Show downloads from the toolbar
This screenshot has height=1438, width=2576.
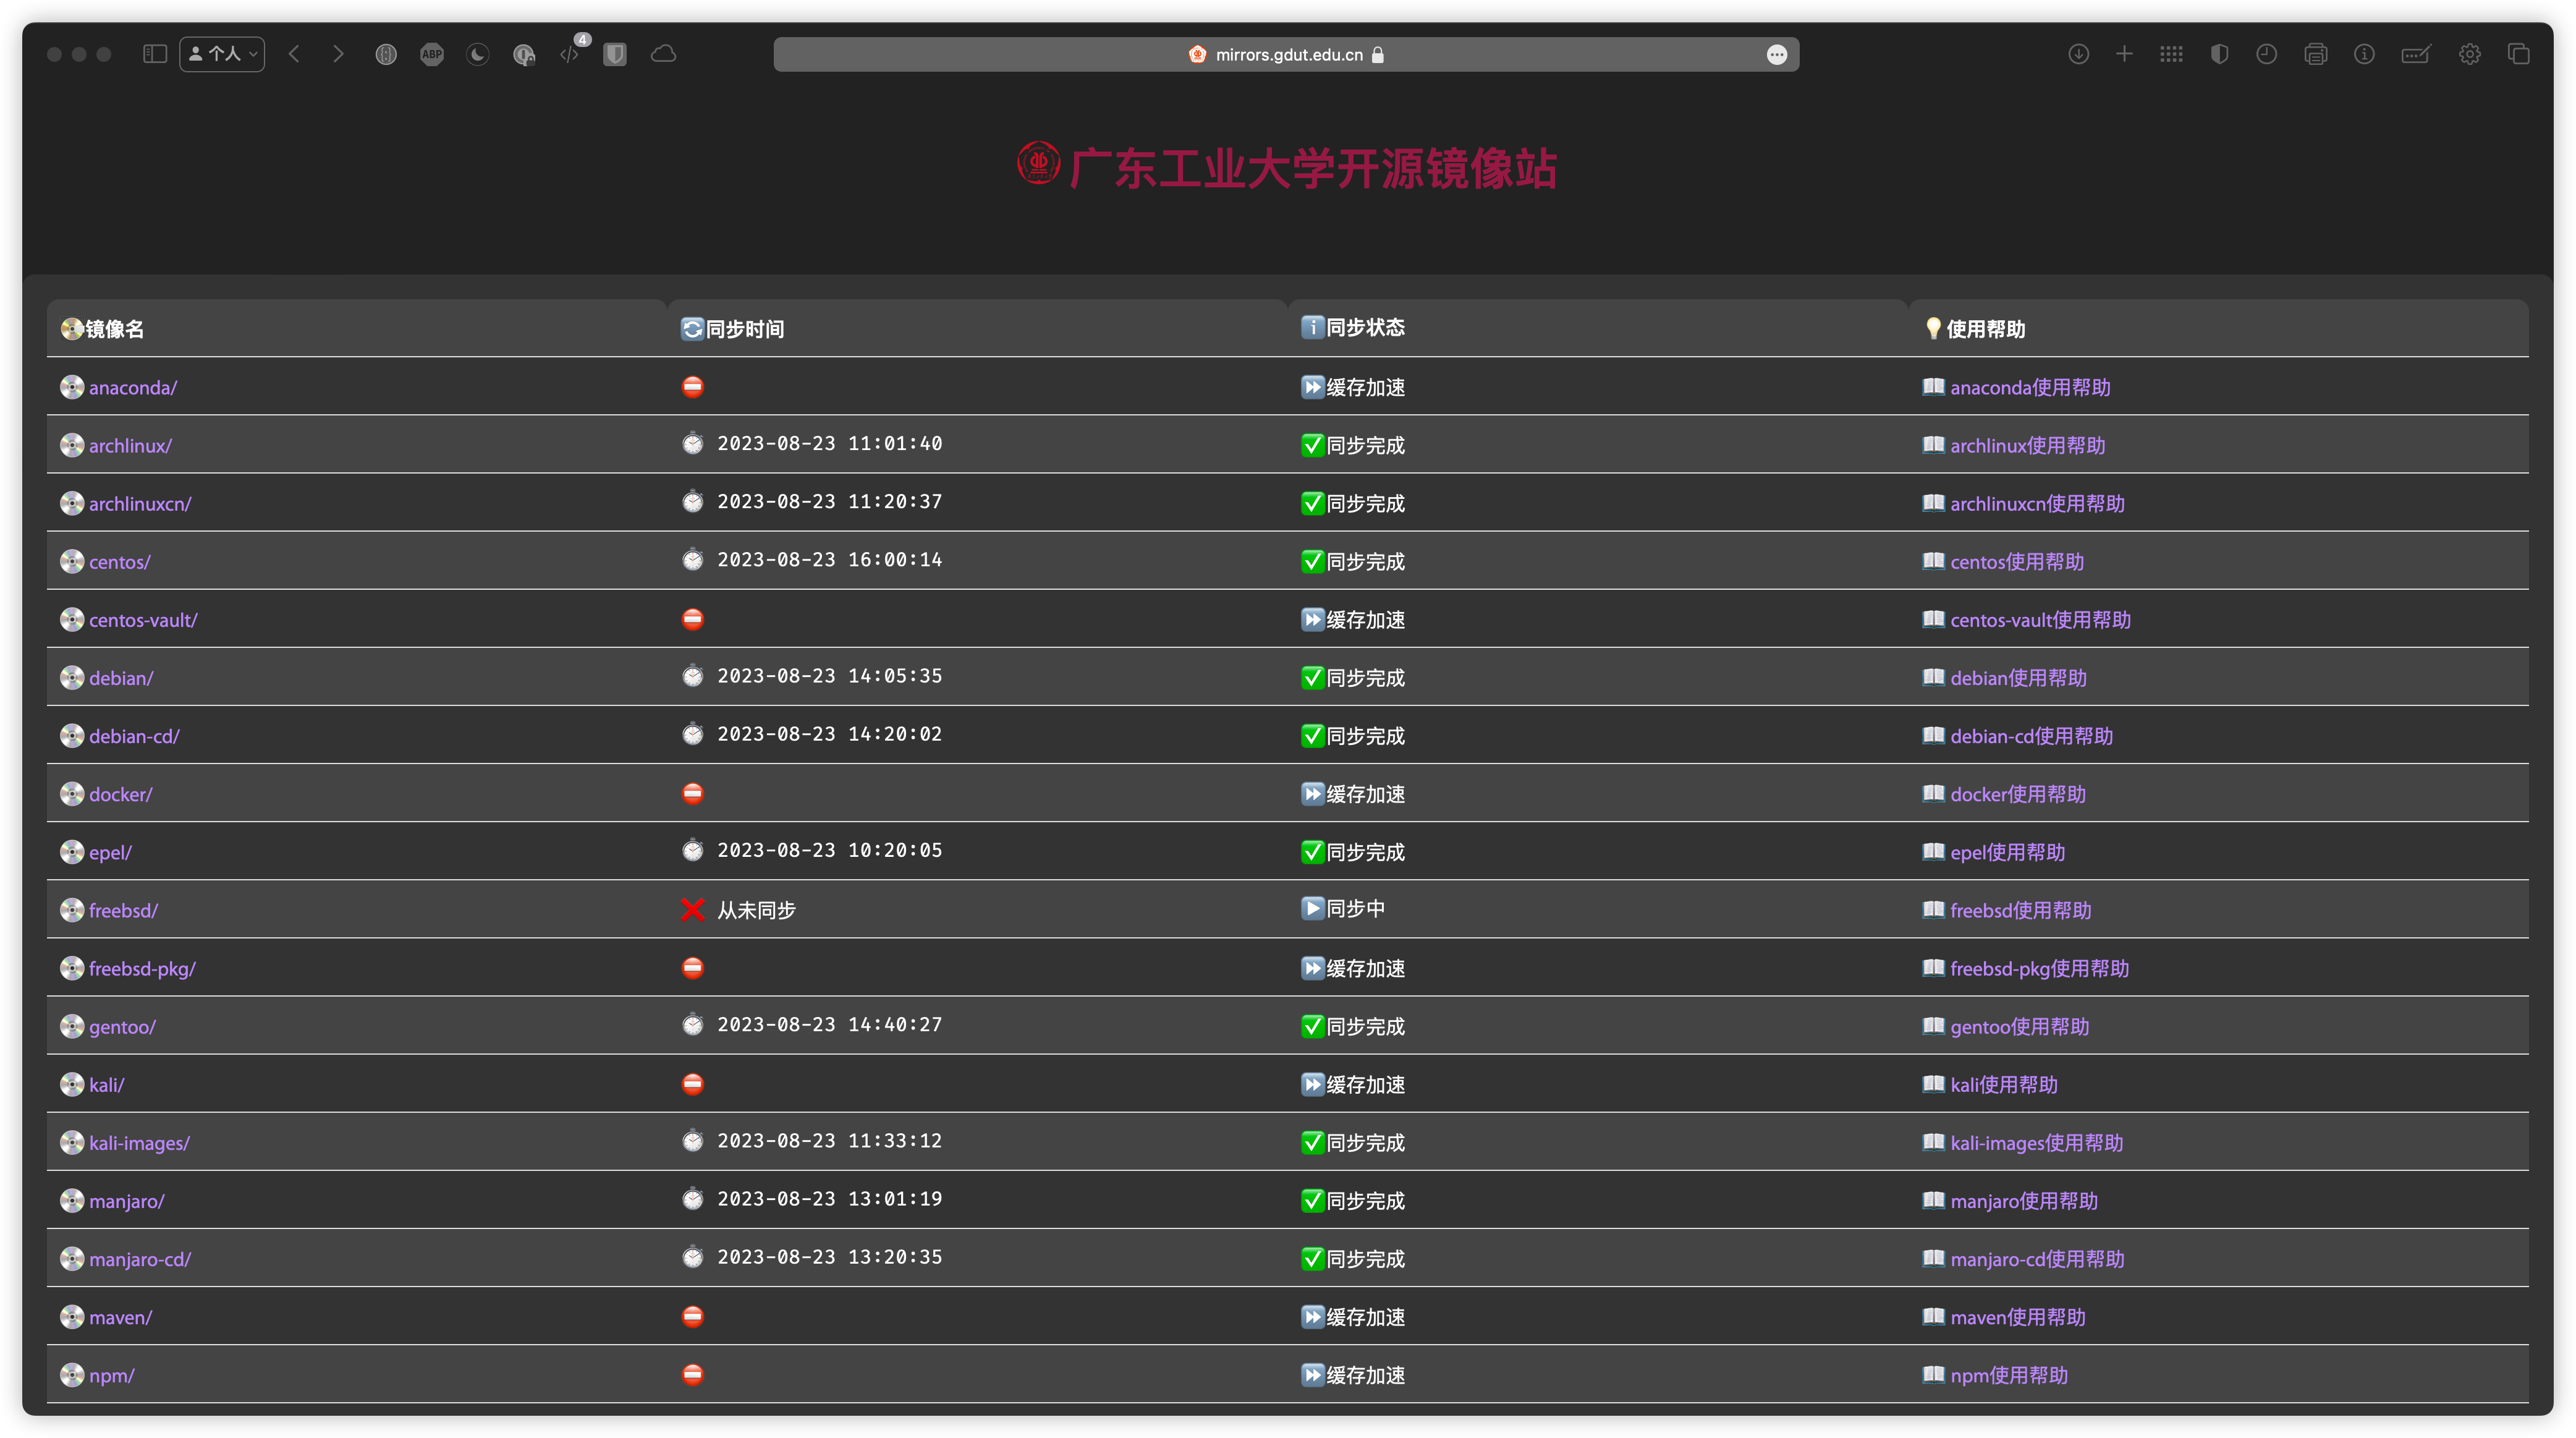point(2078,54)
